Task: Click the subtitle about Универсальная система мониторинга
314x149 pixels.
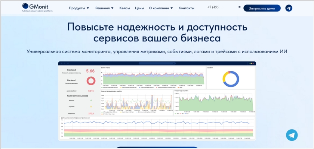Action: [157, 51]
